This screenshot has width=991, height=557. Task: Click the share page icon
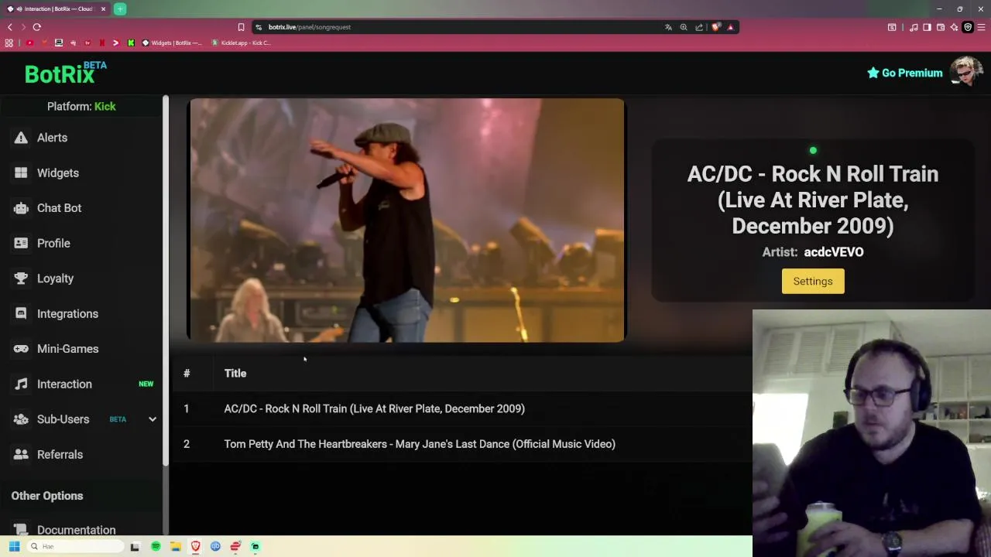coord(699,27)
